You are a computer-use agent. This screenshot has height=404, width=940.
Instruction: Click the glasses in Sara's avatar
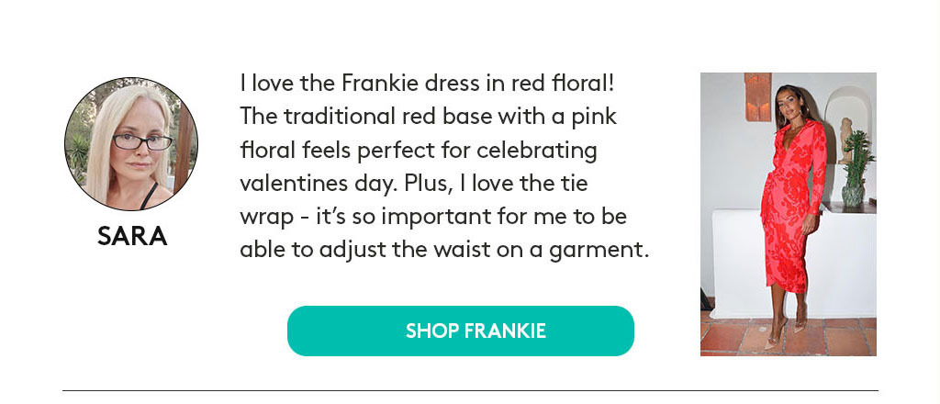[x=142, y=141]
